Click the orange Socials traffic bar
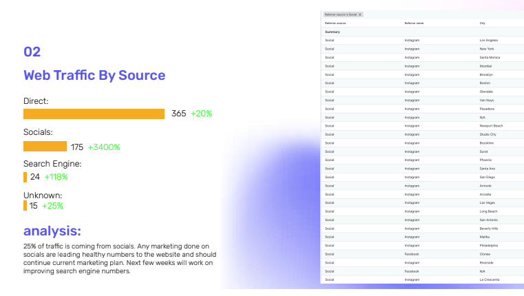Viewport: 524px width, 296px height. point(45,147)
